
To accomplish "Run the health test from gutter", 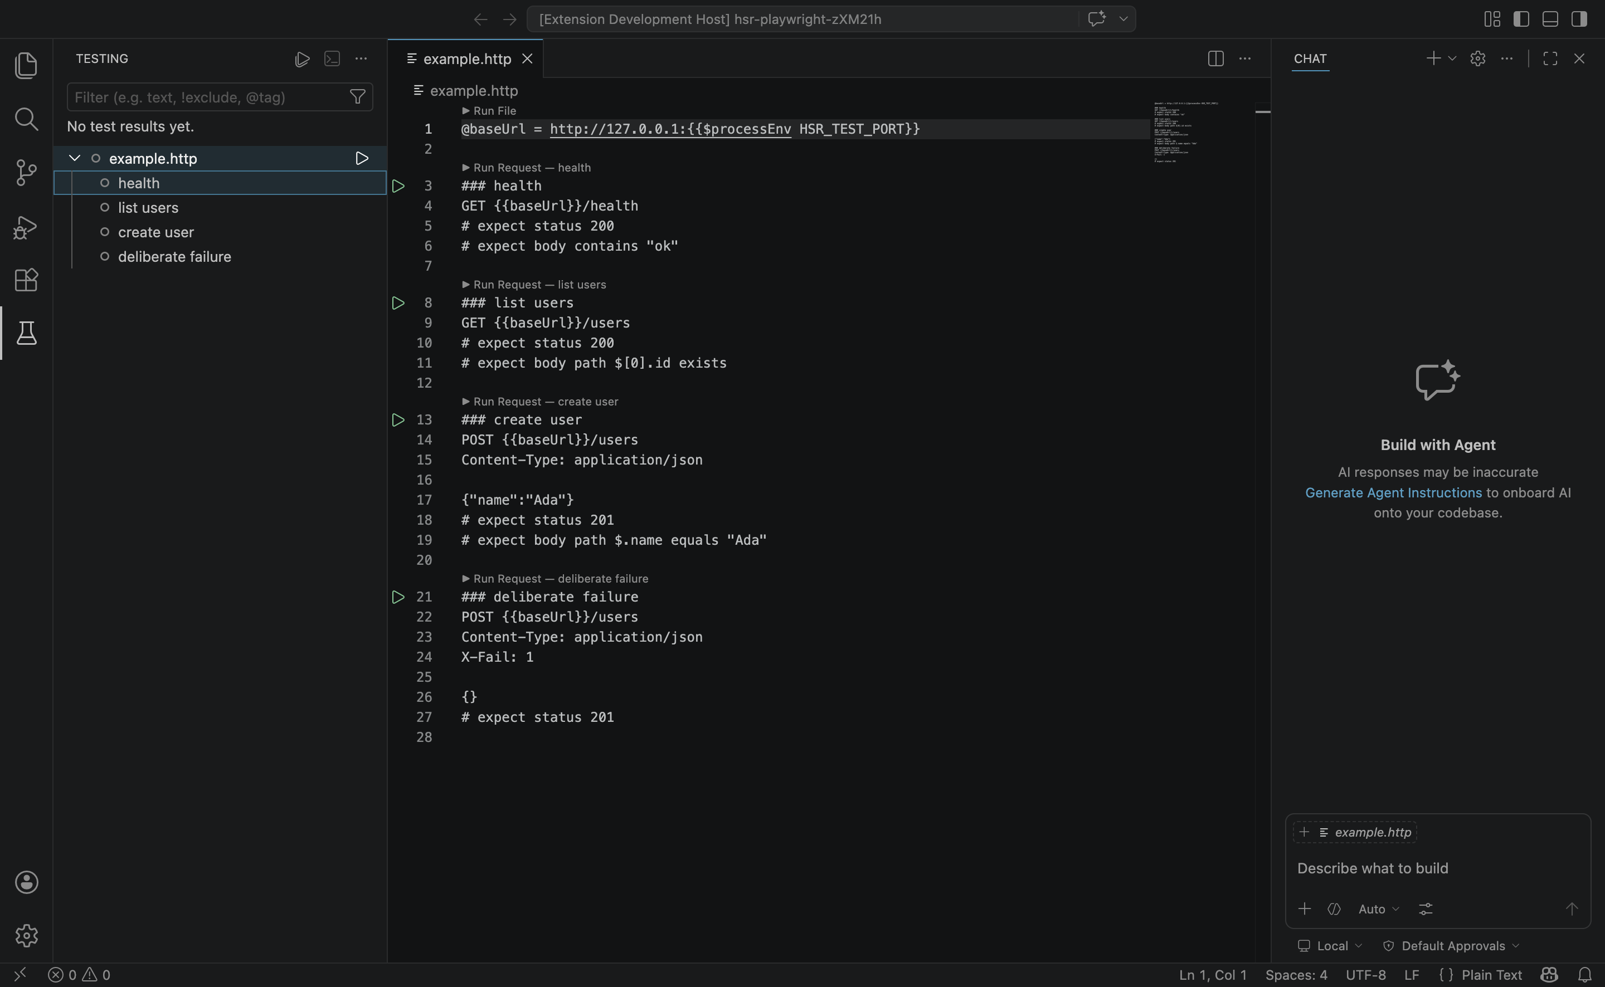I will pos(398,186).
